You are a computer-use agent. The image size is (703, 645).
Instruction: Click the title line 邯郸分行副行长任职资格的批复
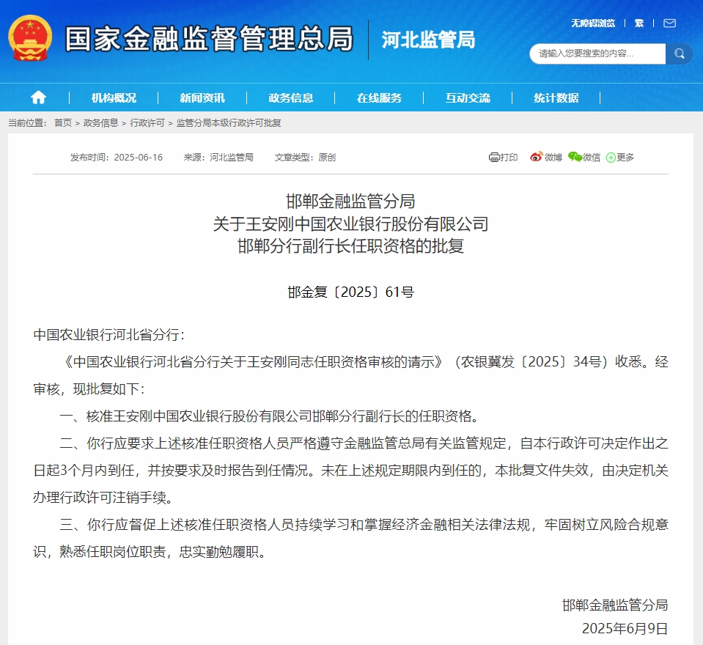(350, 246)
